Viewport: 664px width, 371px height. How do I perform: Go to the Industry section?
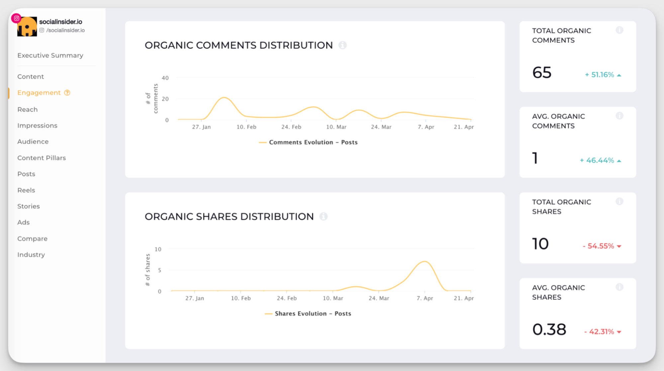31,255
